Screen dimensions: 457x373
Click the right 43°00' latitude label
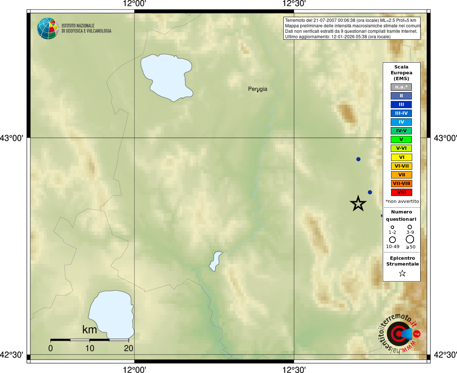tap(445, 138)
